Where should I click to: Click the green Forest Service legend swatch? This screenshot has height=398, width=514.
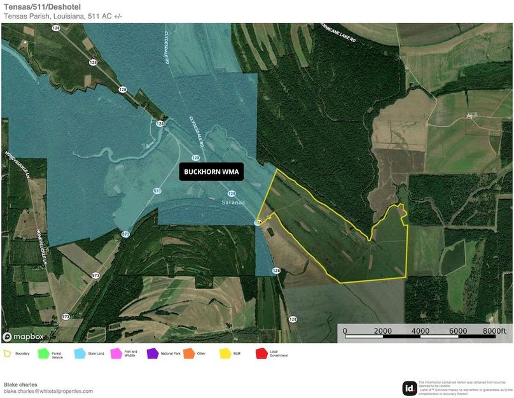(44, 353)
